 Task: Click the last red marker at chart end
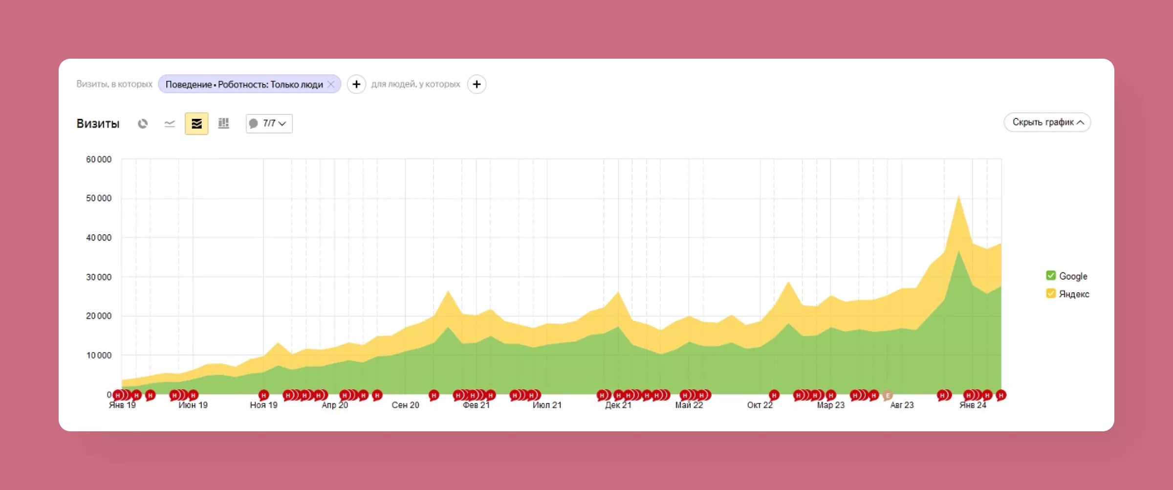tap(1001, 395)
